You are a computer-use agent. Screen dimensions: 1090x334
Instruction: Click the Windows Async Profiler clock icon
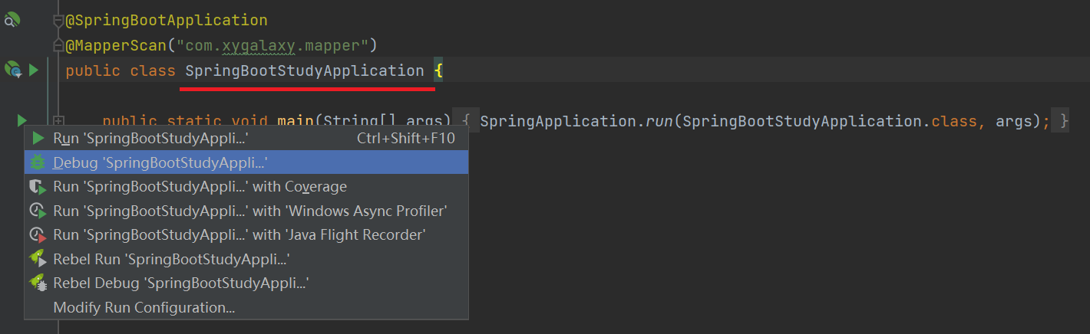(x=38, y=211)
